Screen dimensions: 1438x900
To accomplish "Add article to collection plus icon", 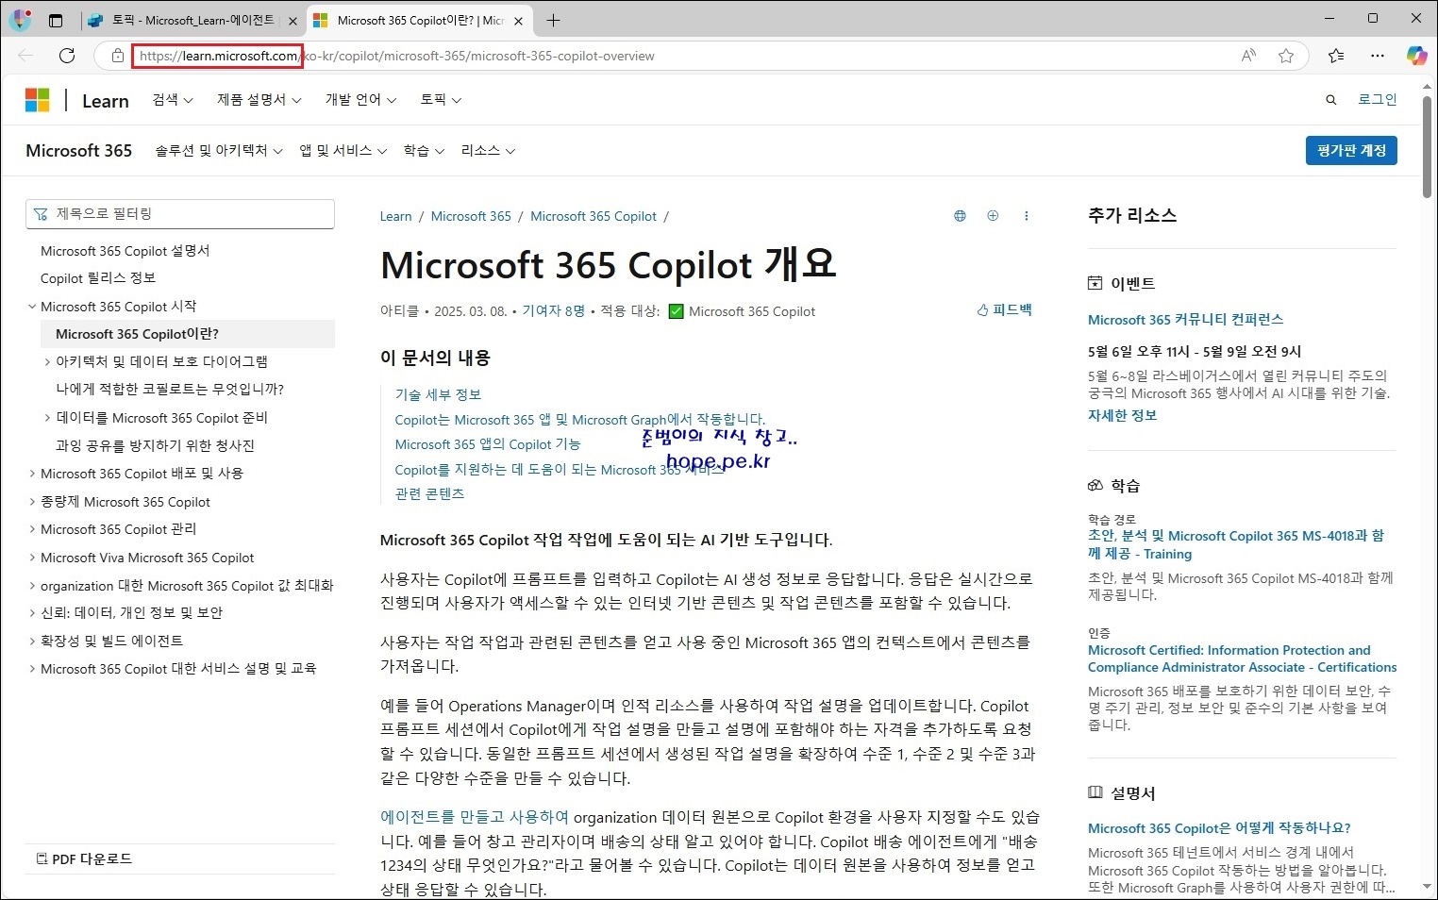I will click(x=993, y=216).
